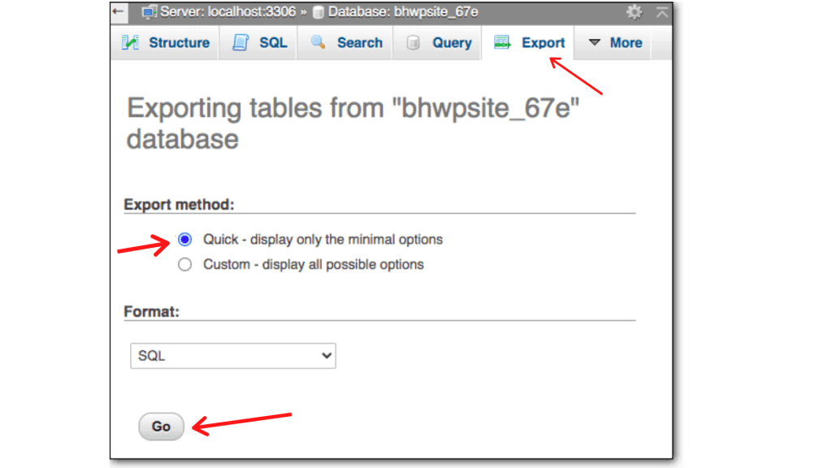The height and width of the screenshot is (468, 832).
Task: Open the SQL format dropdown
Action: click(233, 356)
